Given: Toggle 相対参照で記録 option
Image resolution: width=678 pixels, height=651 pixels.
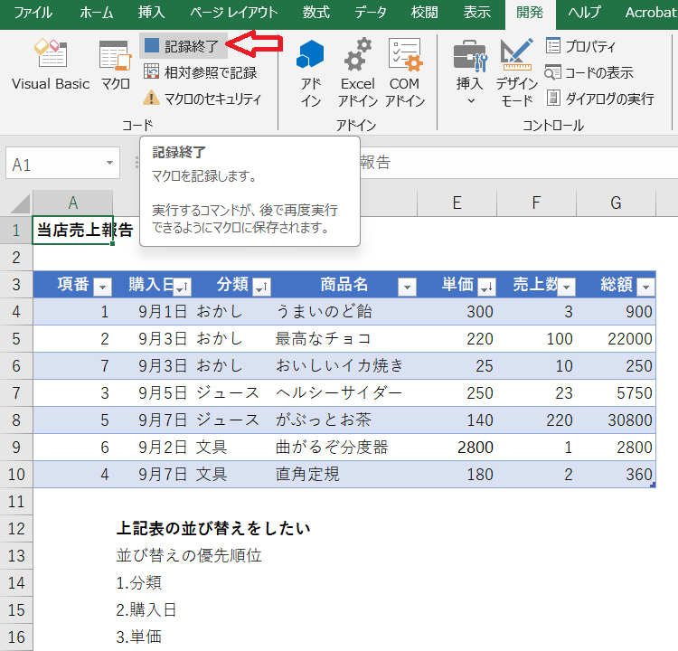Looking at the screenshot, I should [200, 72].
